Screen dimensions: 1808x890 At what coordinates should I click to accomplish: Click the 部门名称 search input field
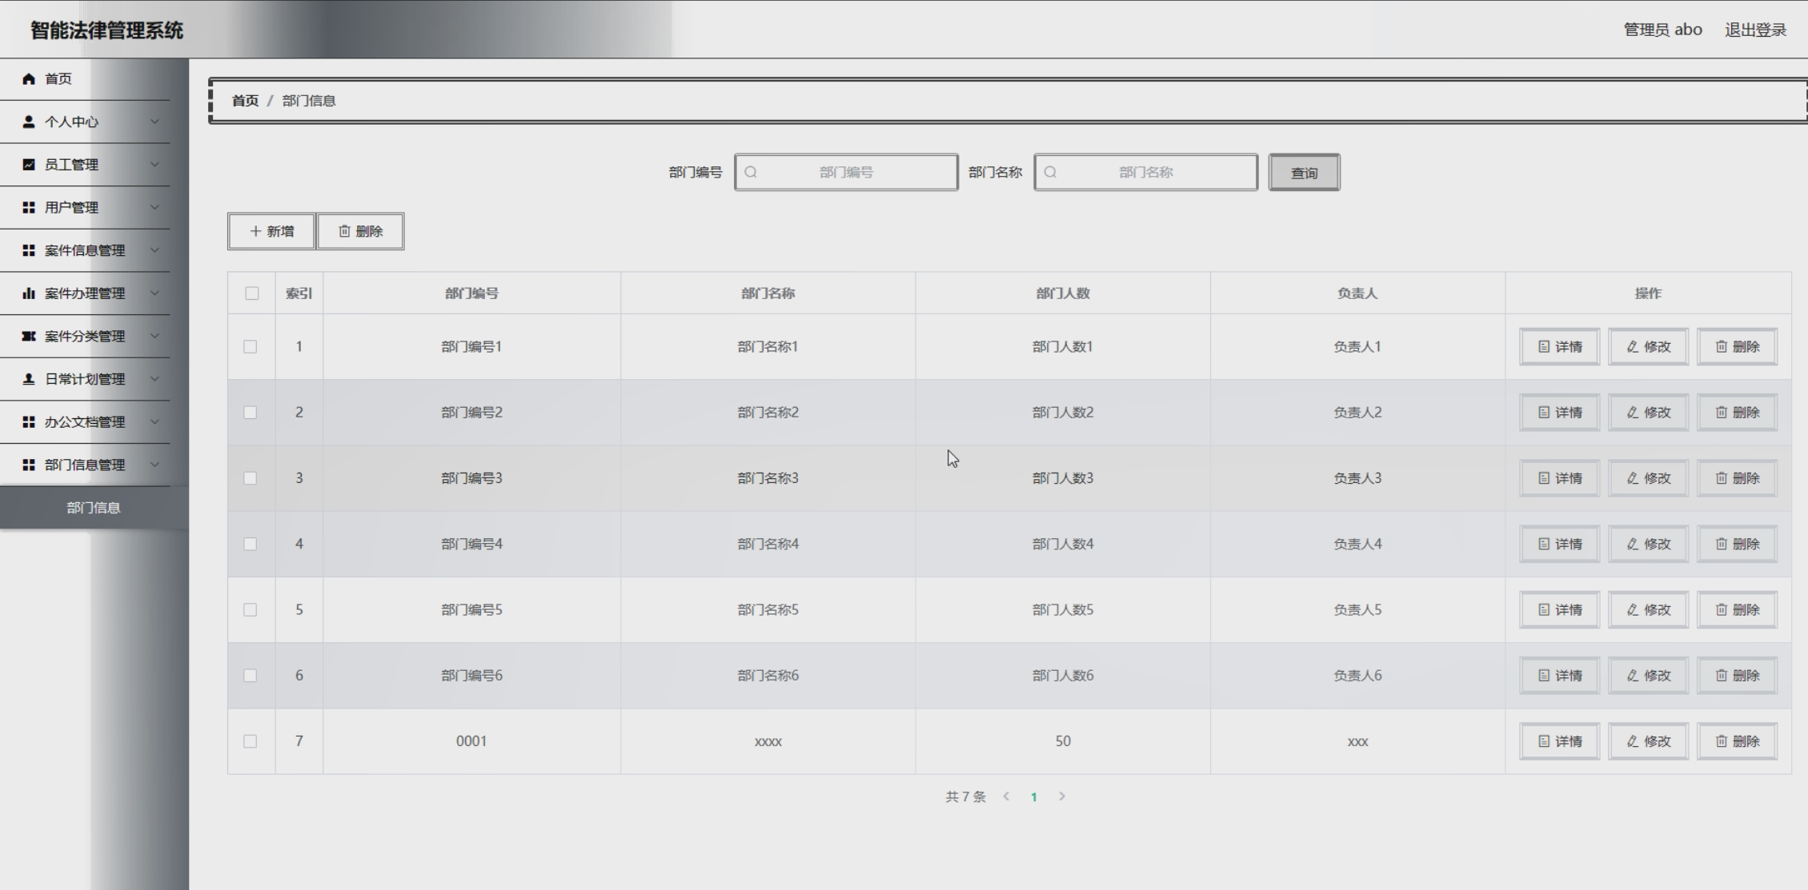point(1145,172)
